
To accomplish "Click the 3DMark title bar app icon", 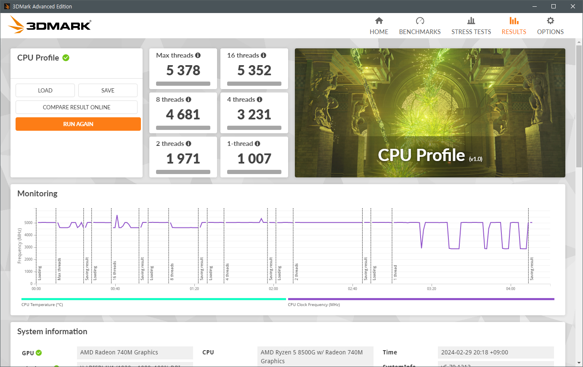I will pos(7,6).
